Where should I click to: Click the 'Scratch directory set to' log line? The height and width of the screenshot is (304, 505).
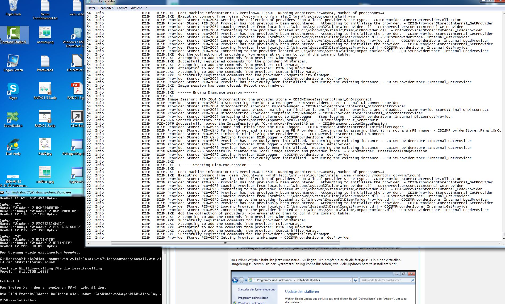(x=267, y=120)
